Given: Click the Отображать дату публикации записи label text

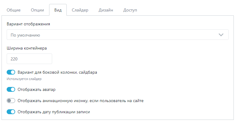Looking at the screenshot, I should pos(54,112).
